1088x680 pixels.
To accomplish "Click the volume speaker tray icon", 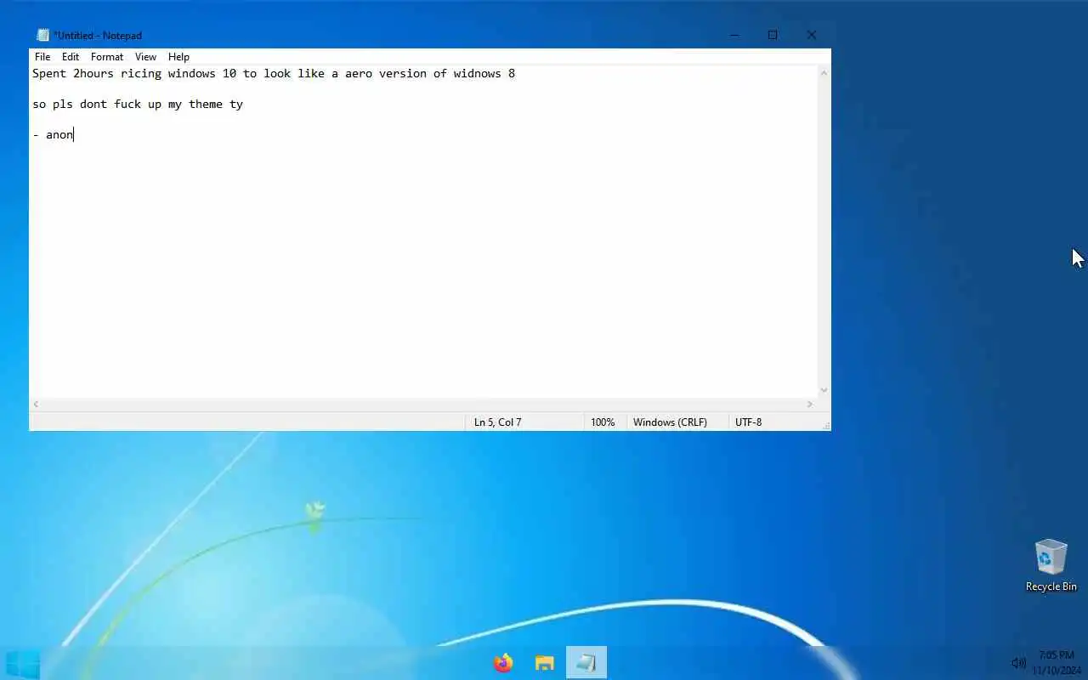I will click(x=1018, y=663).
